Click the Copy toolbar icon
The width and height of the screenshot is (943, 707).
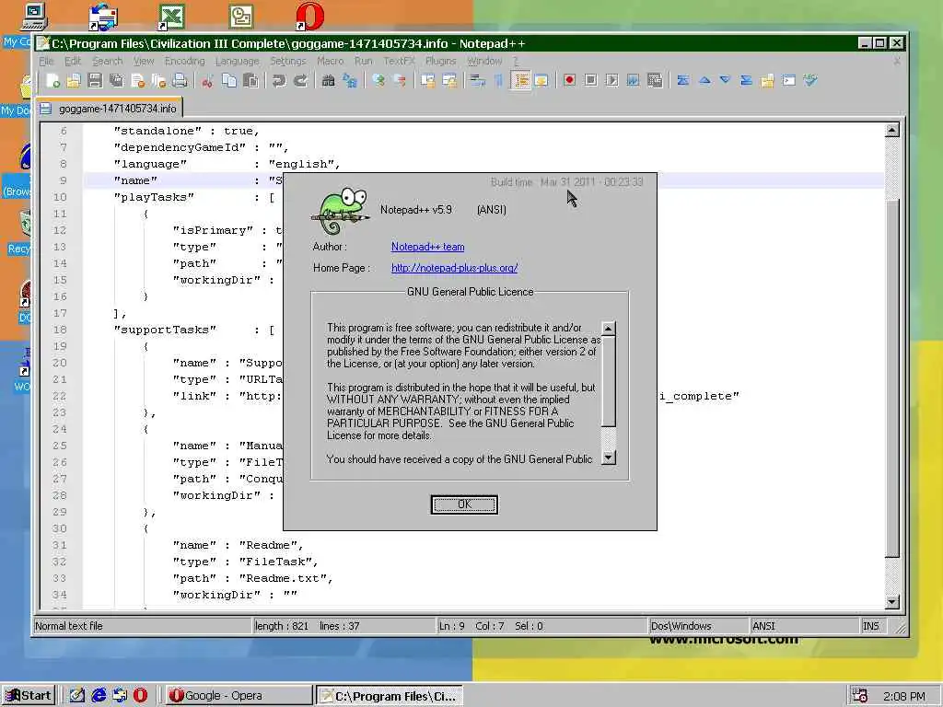pos(229,81)
